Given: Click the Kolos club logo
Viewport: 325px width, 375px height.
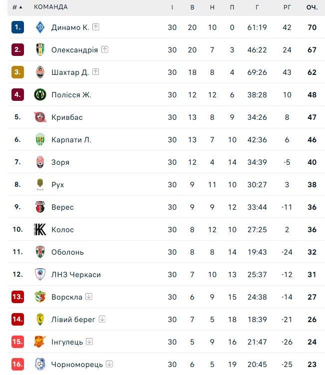Looking at the screenshot, I should point(40,230).
